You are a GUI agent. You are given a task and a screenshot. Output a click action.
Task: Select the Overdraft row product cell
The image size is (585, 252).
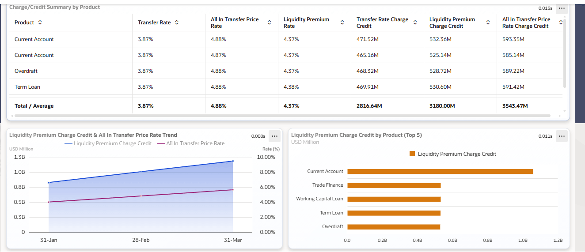(x=70, y=71)
